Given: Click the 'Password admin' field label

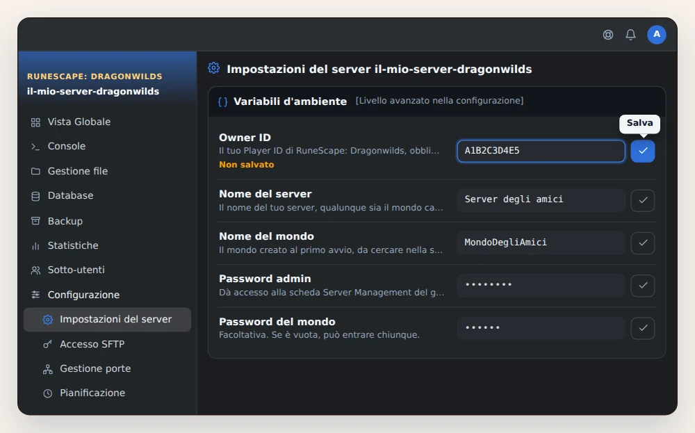Looking at the screenshot, I should coord(265,279).
